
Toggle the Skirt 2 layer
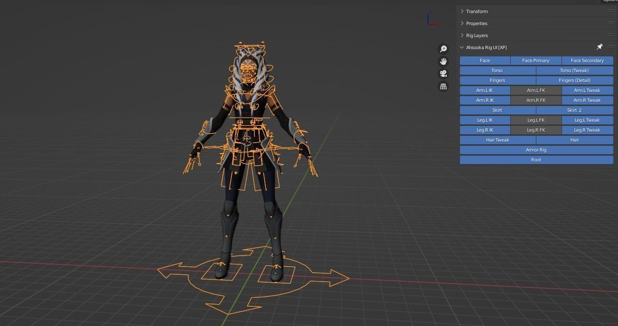(575, 110)
